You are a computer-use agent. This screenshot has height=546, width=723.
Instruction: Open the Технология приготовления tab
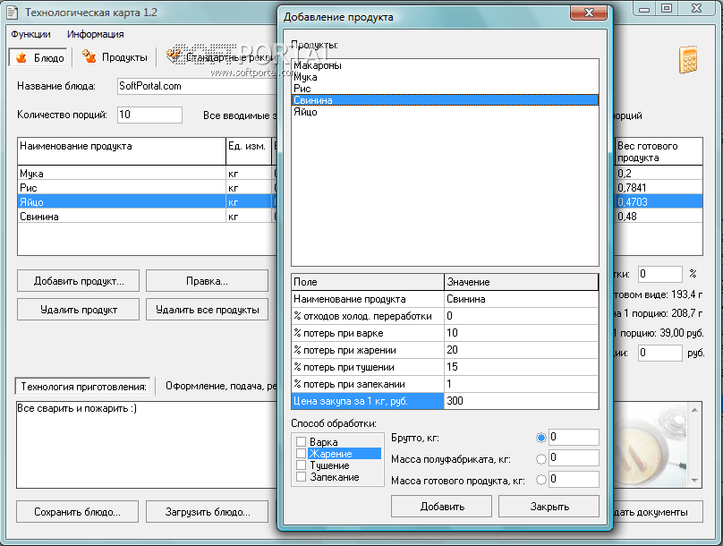point(83,387)
